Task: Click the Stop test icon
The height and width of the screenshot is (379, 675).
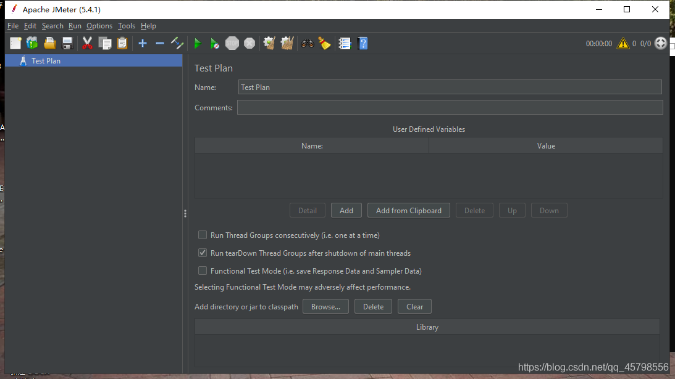Action: (x=232, y=43)
